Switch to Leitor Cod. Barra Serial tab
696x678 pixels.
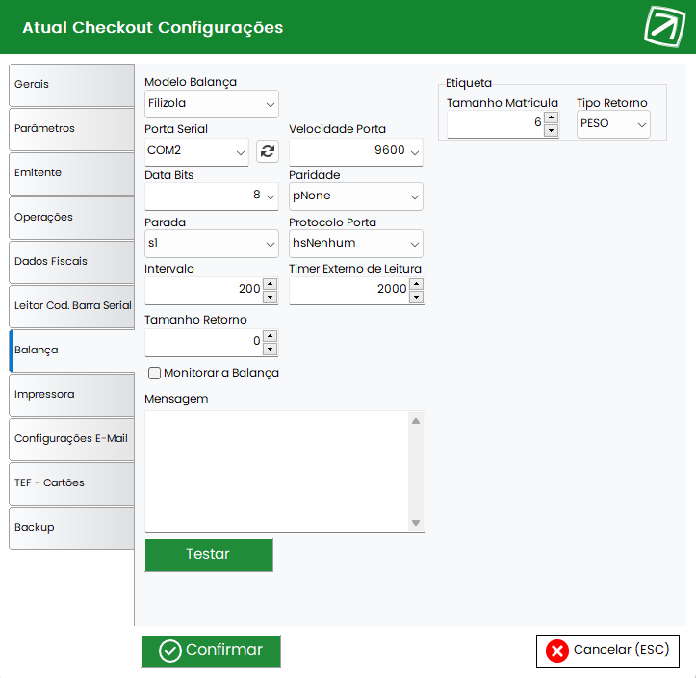point(71,306)
